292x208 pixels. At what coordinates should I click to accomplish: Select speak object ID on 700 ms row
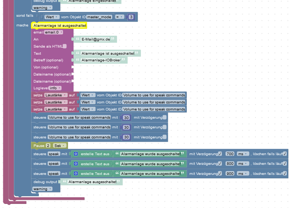point(54,154)
